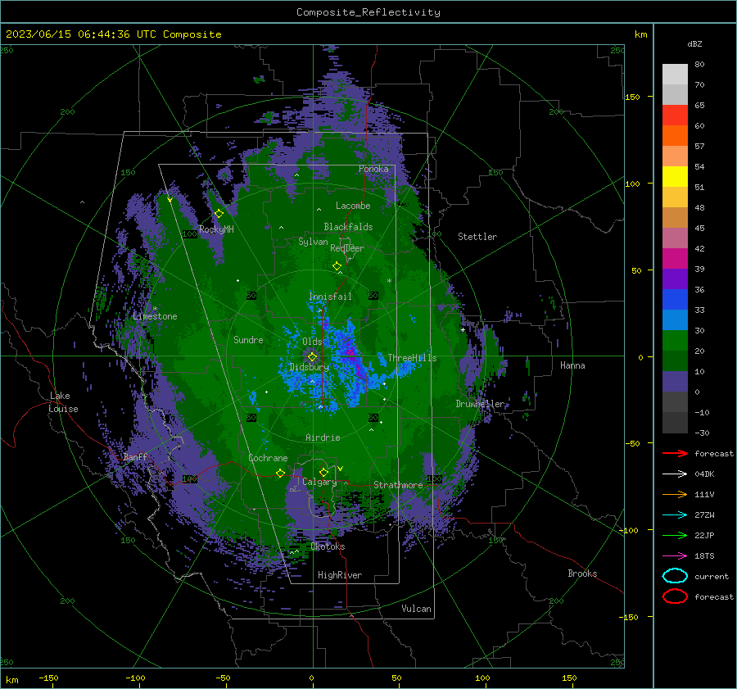Click the Limestone label

[155, 316]
